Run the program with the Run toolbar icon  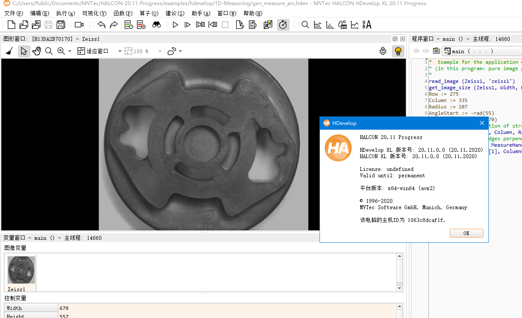pos(175,25)
